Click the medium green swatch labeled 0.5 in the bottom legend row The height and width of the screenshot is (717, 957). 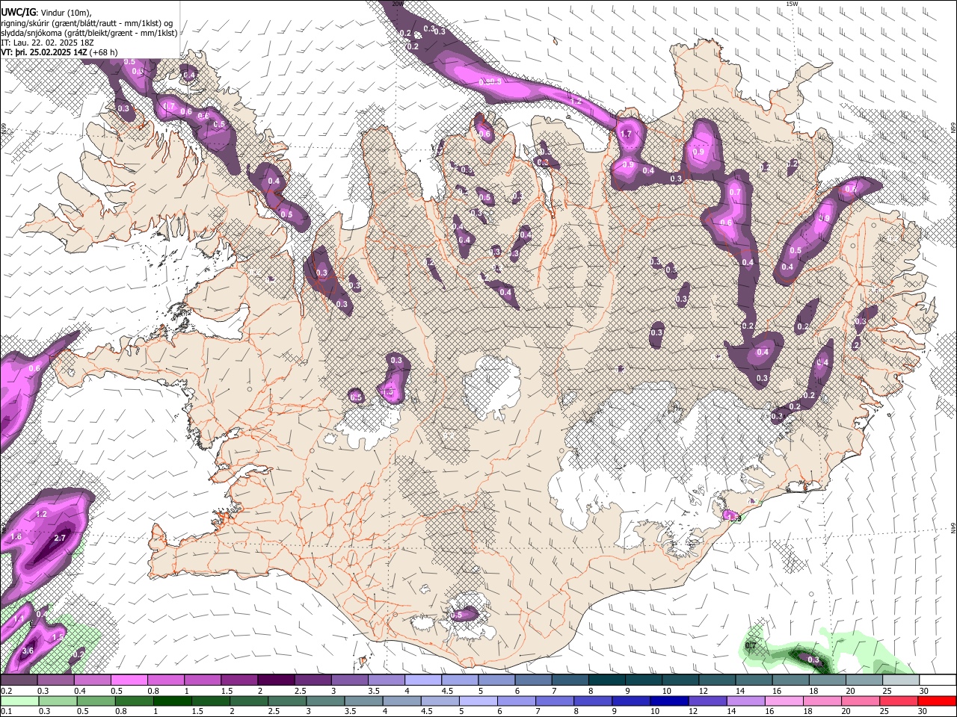[x=96, y=701]
